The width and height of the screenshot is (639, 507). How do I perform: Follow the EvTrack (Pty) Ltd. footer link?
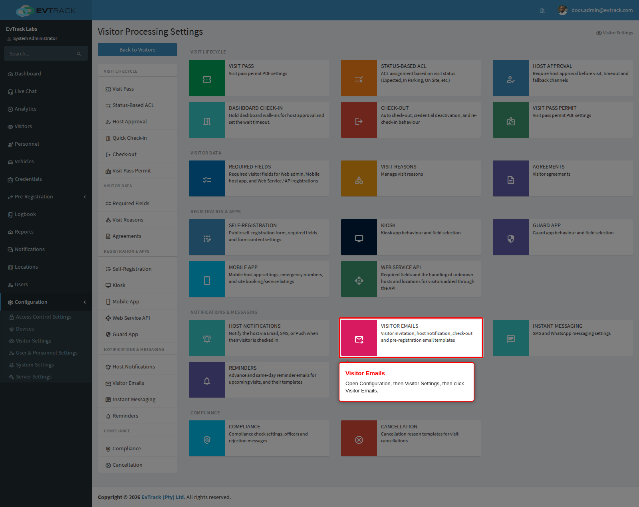click(163, 497)
